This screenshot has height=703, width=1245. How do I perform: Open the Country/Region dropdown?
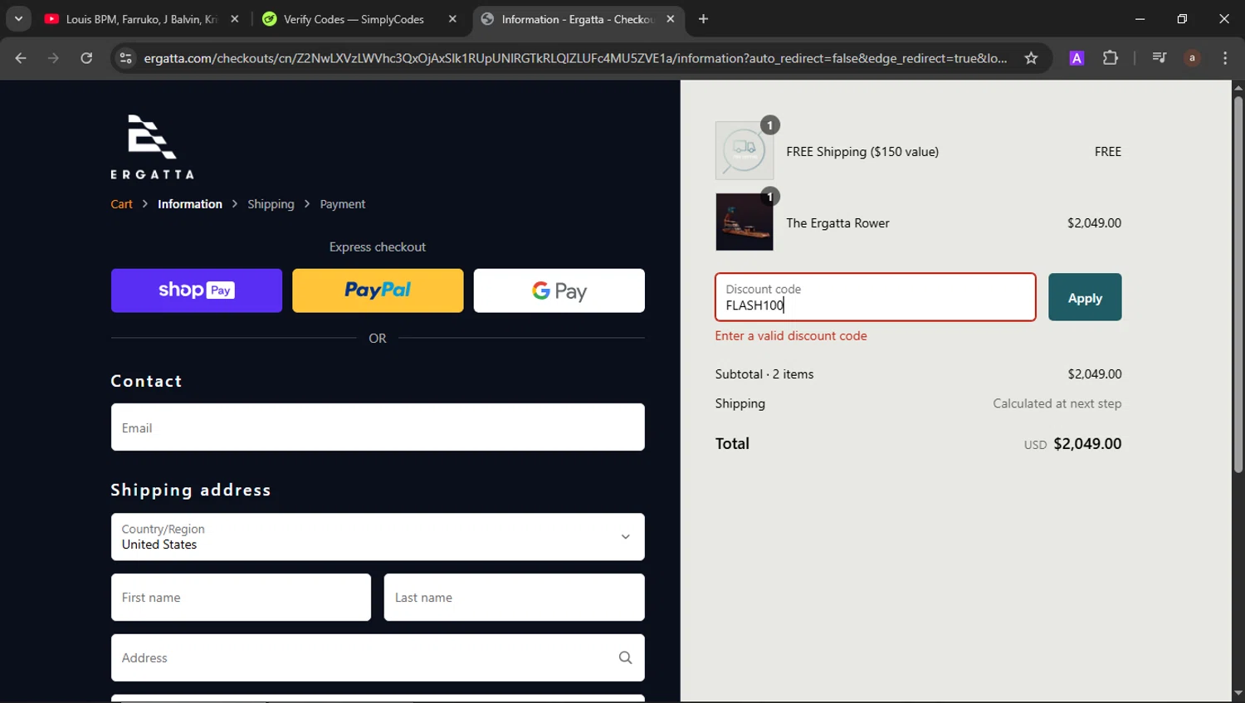(x=378, y=537)
